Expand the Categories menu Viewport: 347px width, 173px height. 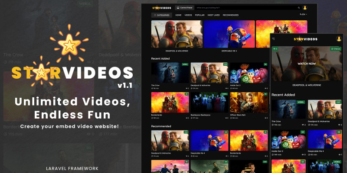click(161, 15)
